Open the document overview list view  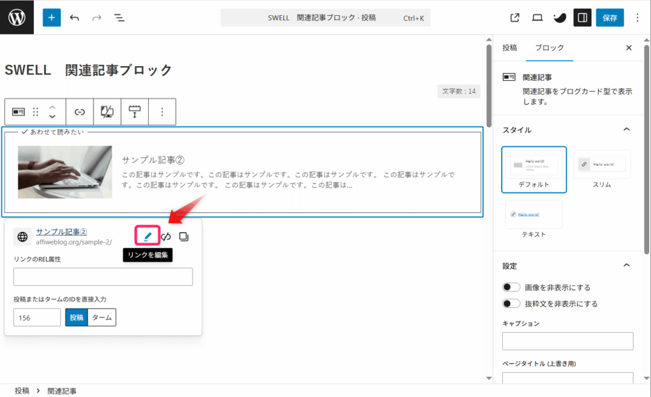[x=119, y=17]
